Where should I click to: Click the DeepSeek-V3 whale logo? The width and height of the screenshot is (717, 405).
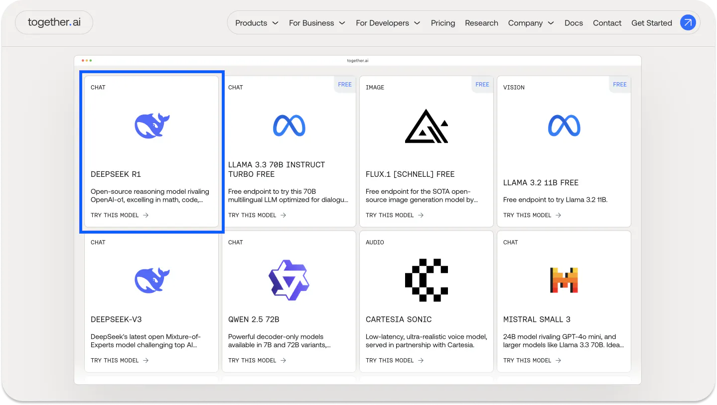(152, 280)
